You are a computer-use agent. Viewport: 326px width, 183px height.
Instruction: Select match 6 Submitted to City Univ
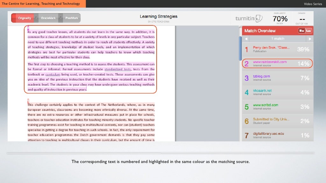[278, 121]
